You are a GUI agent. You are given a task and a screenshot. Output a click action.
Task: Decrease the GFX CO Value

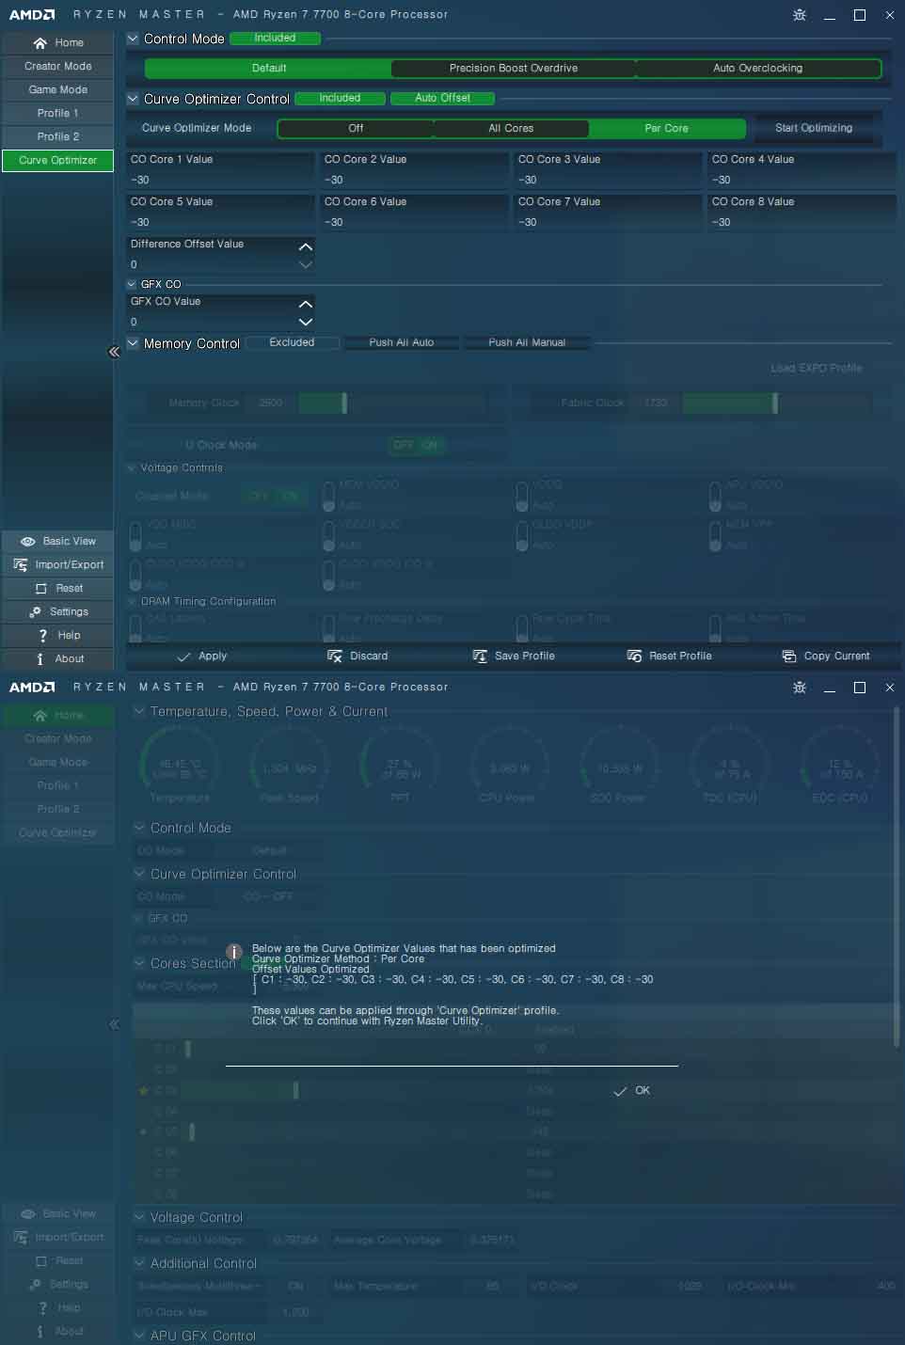coord(305,323)
